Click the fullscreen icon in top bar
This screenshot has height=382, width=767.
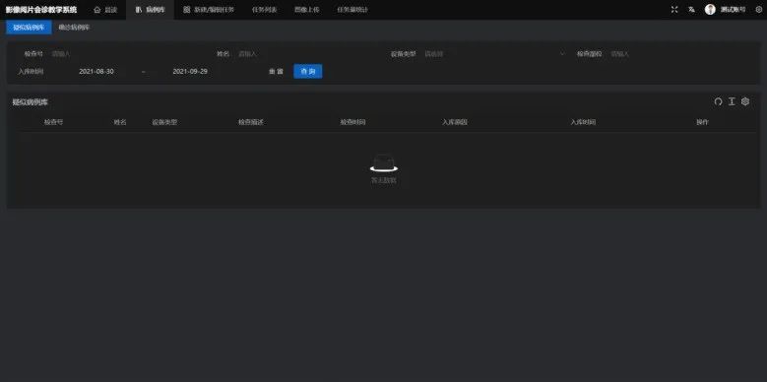pyautogui.click(x=674, y=9)
